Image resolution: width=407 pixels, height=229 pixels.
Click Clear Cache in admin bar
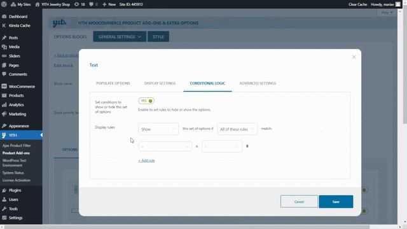[357, 4]
